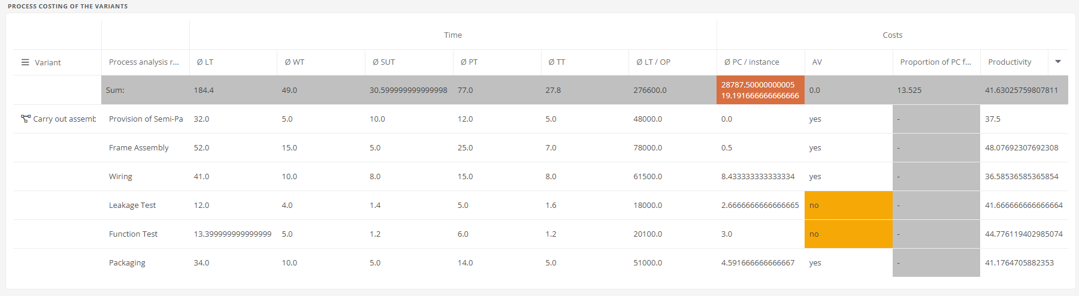The image size is (1079, 296).
Task: Click the Ø LT / OP column header
Action: pyautogui.click(x=653, y=62)
